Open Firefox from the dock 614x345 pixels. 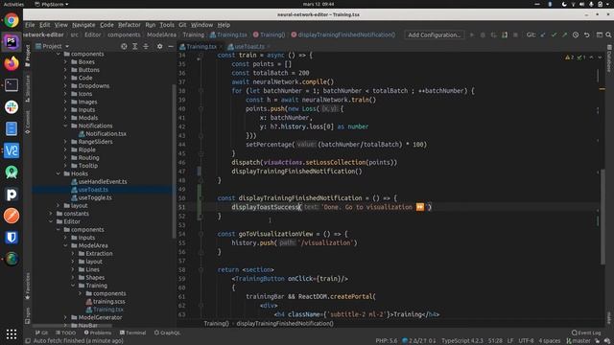(12, 63)
